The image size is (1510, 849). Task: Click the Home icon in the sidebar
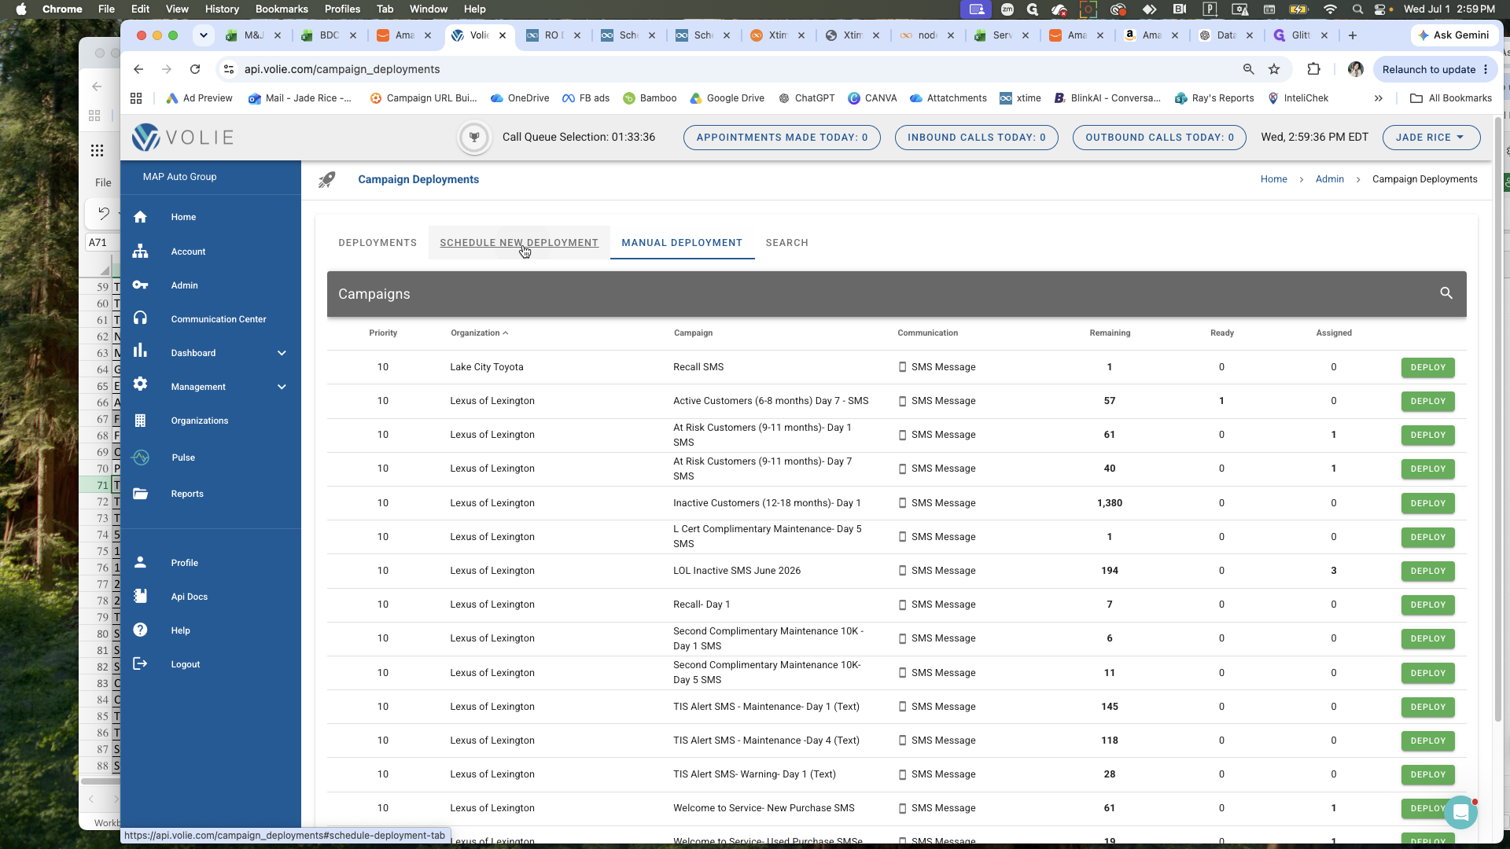click(140, 217)
